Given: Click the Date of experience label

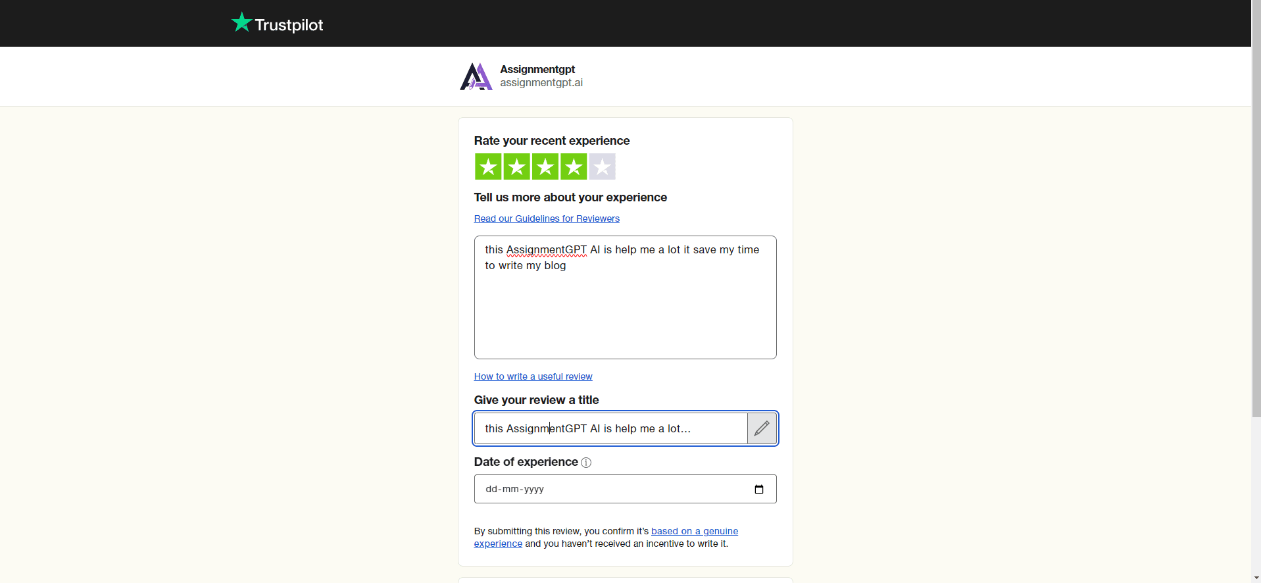Looking at the screenshot, I should tap(526, 462).
